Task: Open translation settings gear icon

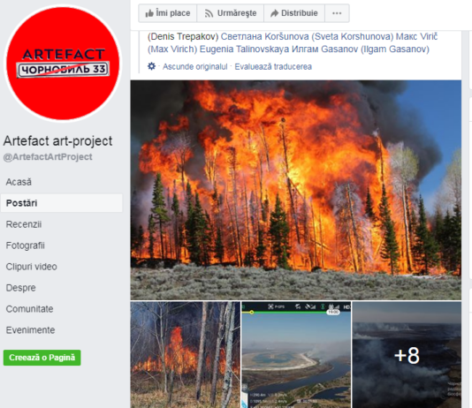Action: click(x=151, y=66)
